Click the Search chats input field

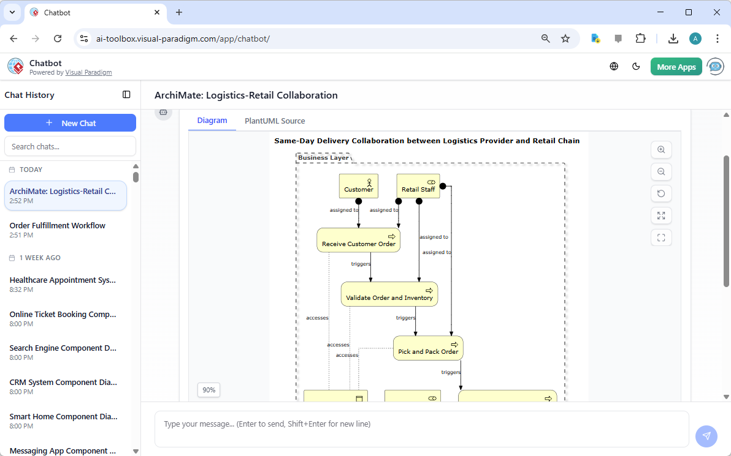click(x=70, y=146)
